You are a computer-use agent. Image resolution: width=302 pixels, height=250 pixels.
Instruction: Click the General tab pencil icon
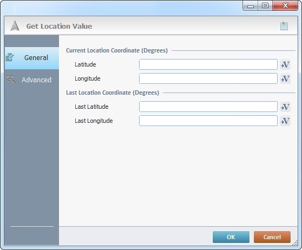pyautogui.click(x=10, y=57)
